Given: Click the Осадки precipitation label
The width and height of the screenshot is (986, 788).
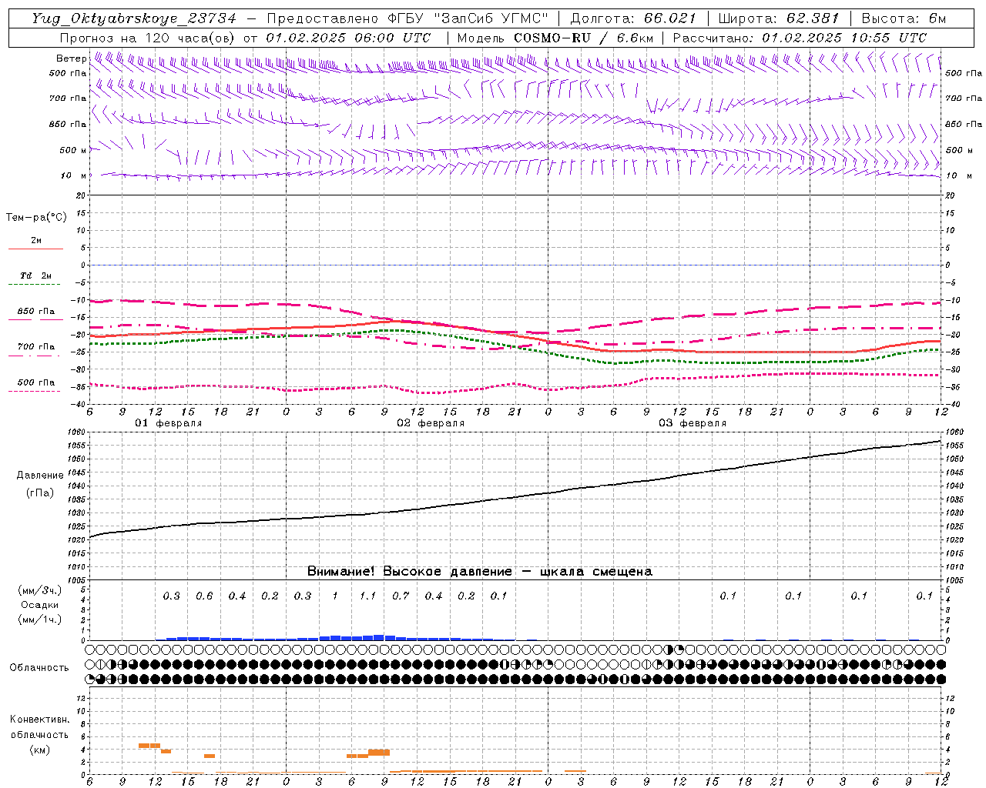Looking at the screenshot, I should [40, 605].
